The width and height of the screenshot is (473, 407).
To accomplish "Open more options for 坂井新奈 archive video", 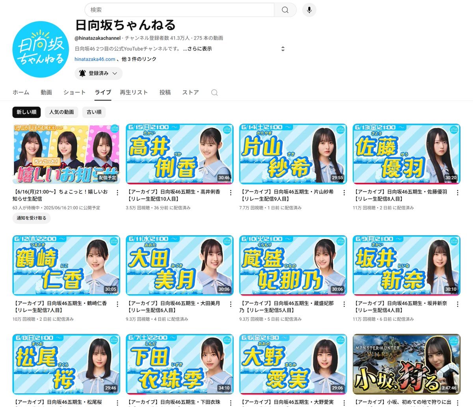I will click(458, 304).
